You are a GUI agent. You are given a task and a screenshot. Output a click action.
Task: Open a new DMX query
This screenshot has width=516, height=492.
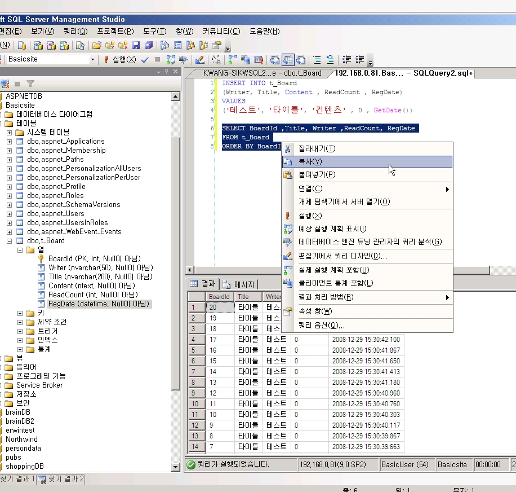click(51, 45)
